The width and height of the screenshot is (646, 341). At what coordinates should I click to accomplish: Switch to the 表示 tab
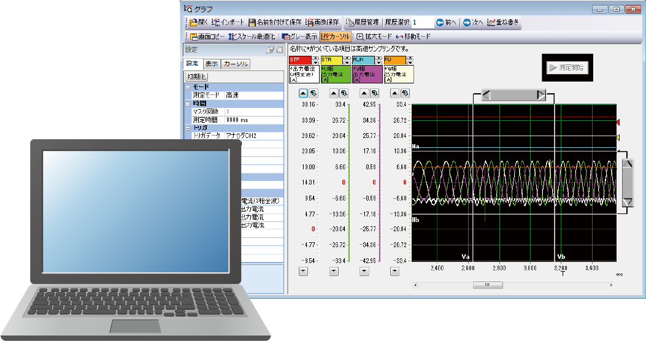(x=211, y=64)
